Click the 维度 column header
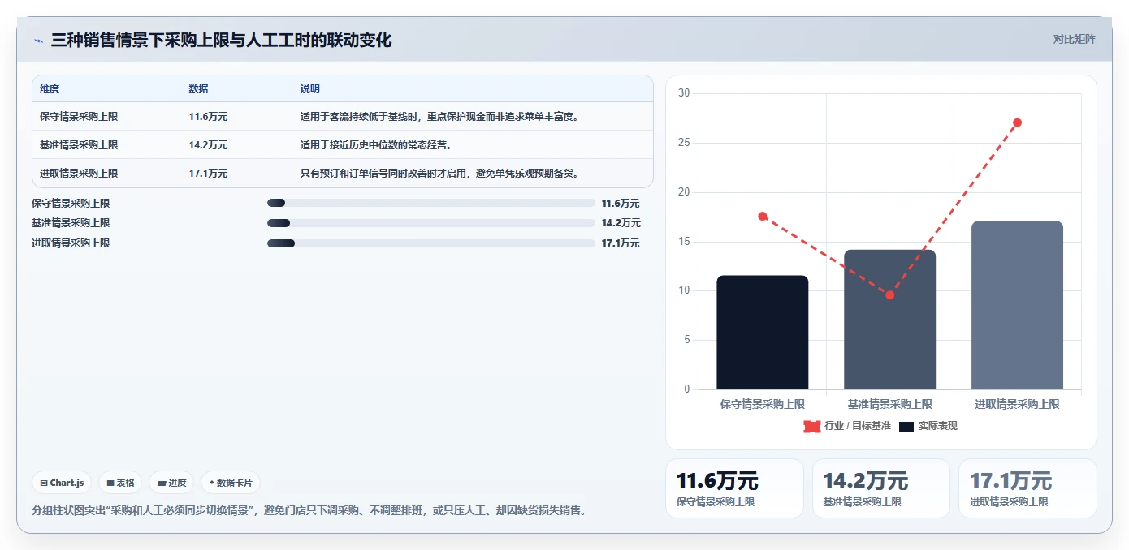1129x550 pixels. (x=50, y=88)
